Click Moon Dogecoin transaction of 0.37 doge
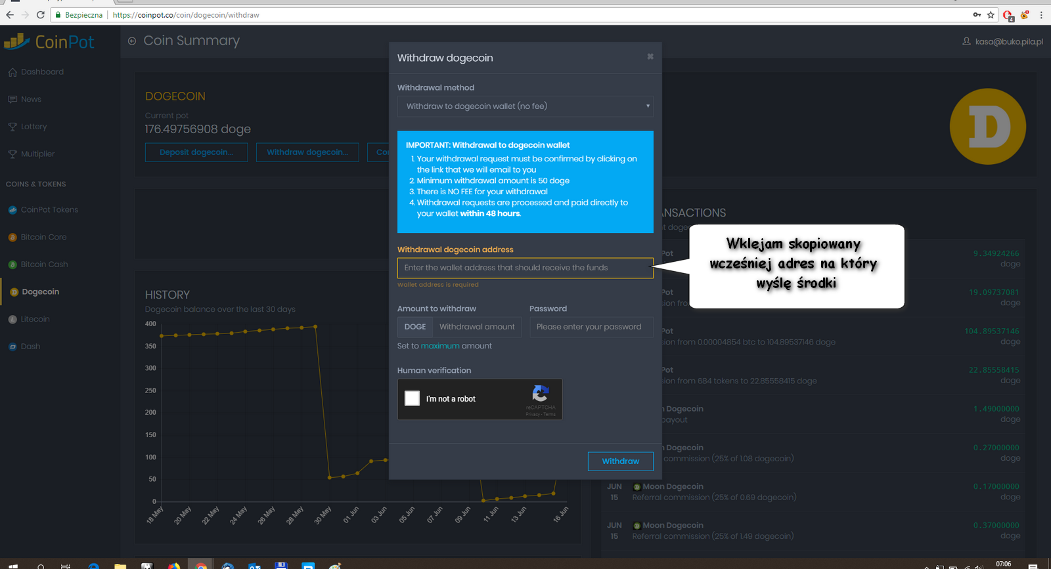The image size is (1051, 569). point(813,531)
